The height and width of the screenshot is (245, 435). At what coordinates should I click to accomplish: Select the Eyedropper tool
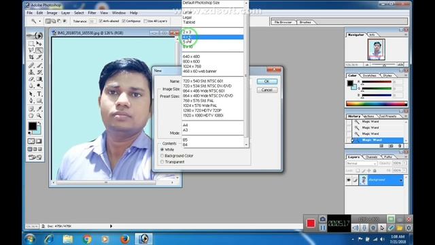coord(39,109)
